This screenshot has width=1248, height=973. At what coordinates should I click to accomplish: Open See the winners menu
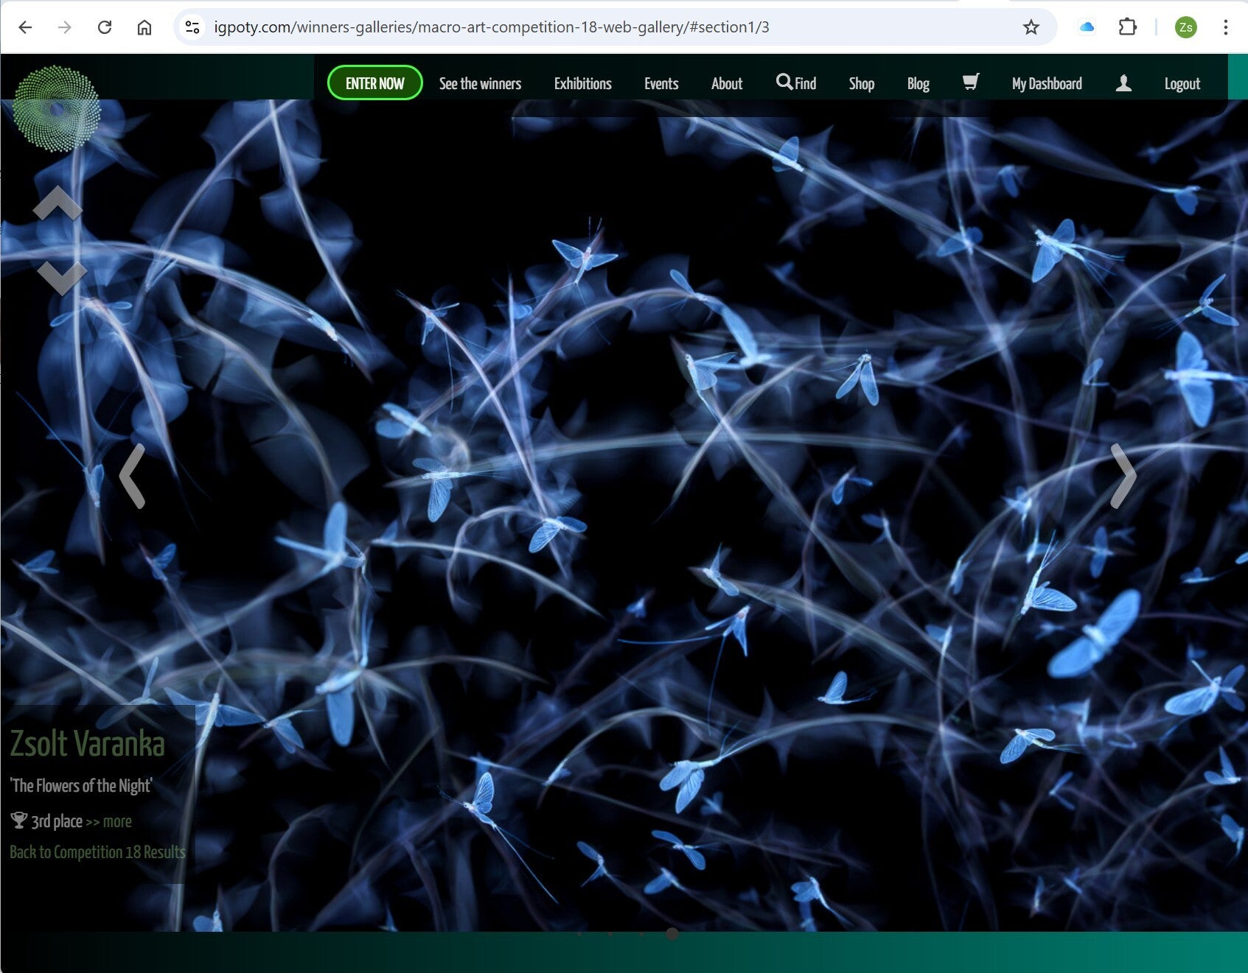(x=480, y=84)
